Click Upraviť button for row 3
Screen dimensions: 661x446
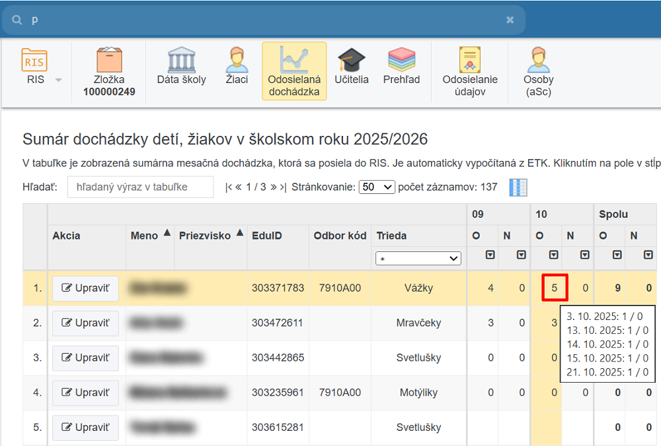85,358
